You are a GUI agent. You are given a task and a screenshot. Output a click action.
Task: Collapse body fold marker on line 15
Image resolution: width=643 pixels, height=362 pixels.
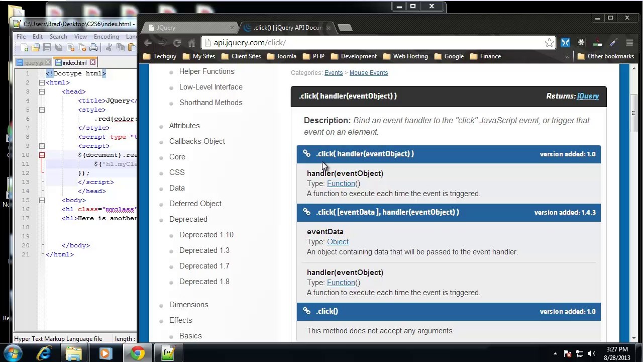point(42,200)
